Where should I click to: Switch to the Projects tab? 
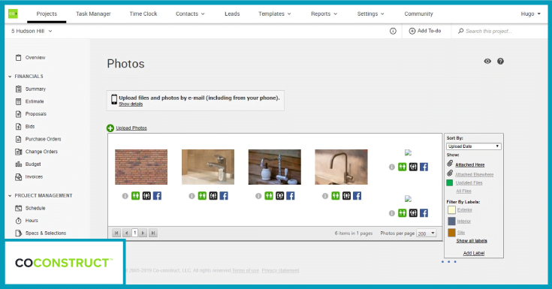[x=47, y=14]
